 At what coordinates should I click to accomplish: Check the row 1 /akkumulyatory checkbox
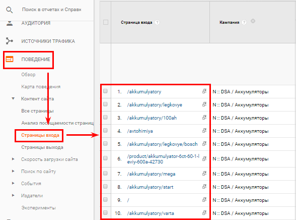click(105, 91)
